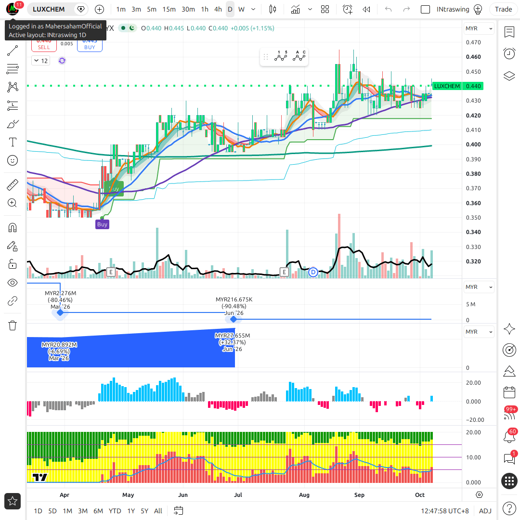
Task: Select the brush drawing tool
Action: click(x=13, y=124)
